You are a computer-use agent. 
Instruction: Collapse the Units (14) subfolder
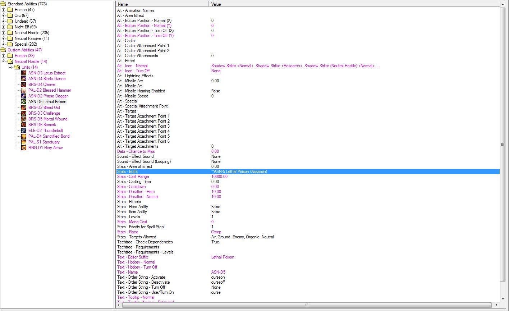(10, 67)
